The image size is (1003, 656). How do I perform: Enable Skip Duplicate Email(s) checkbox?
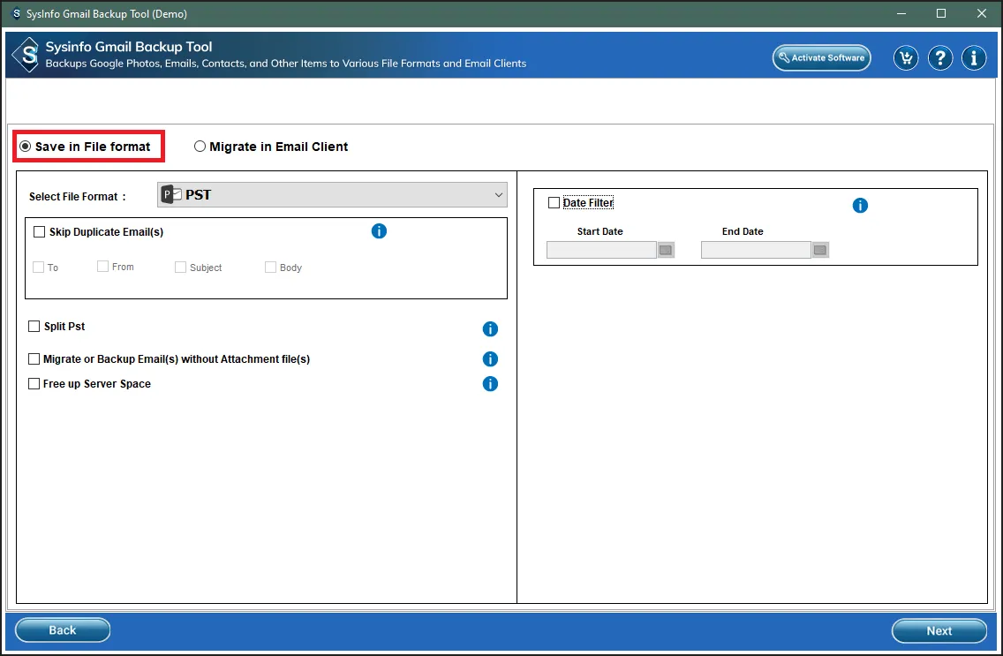(39, 232)
